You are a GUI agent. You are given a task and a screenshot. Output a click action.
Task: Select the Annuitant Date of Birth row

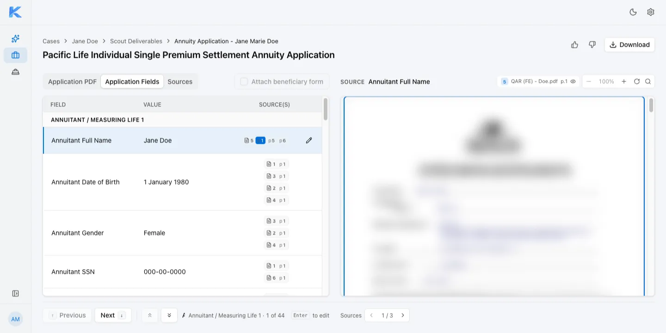pos(182,182)
